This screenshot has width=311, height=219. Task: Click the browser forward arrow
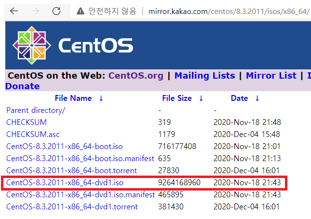pyautogui.click(x=35, y=11)
